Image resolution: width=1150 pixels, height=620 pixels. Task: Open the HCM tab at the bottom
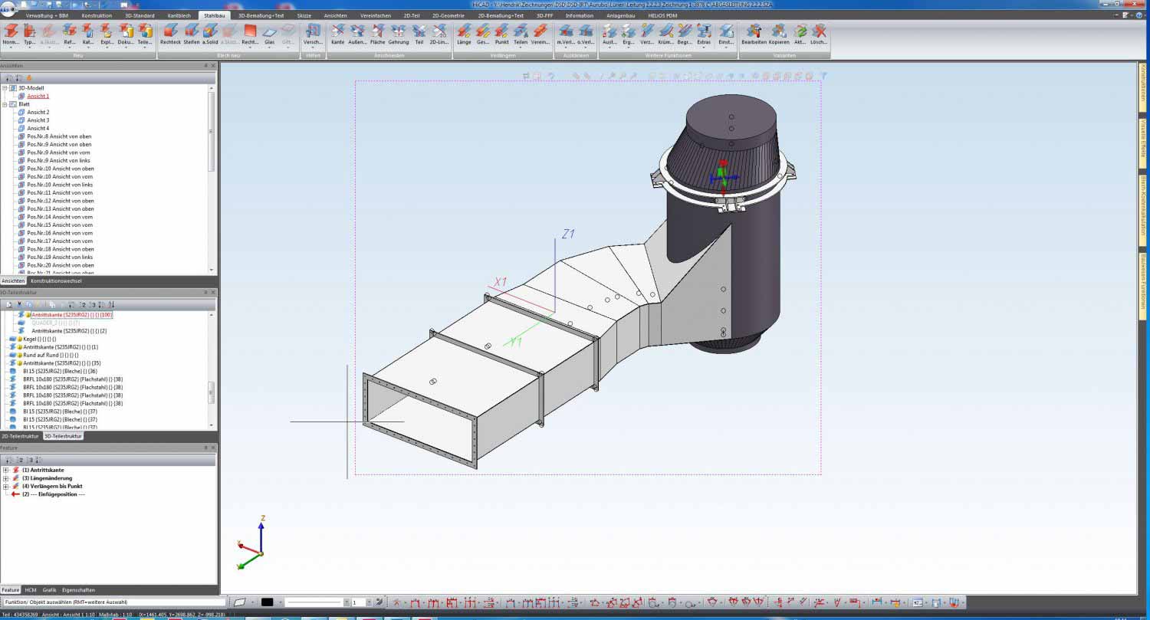click(31, 590)
